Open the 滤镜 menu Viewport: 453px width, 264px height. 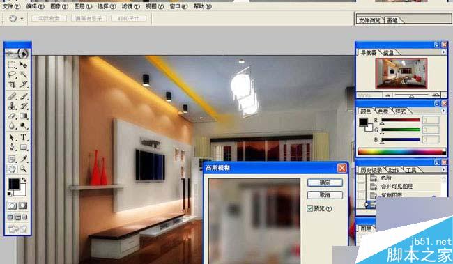131,6
